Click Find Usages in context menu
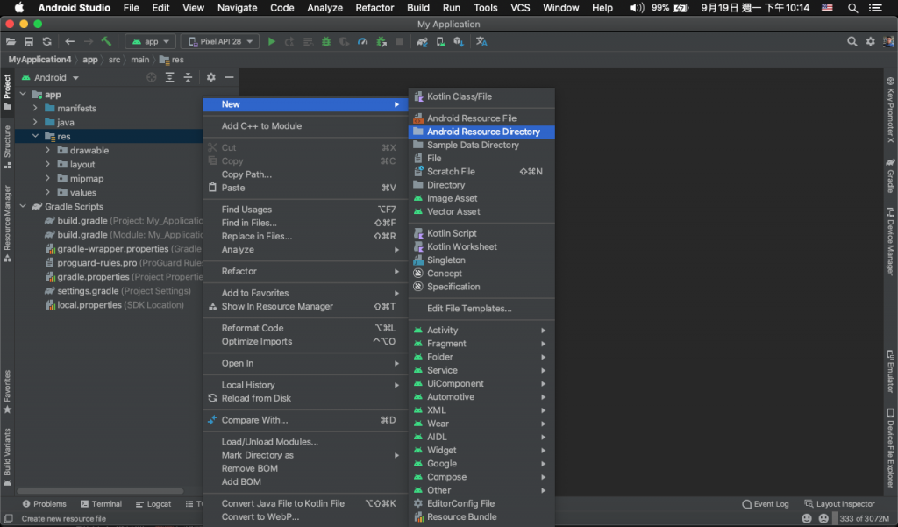 (x=304, y=210)
